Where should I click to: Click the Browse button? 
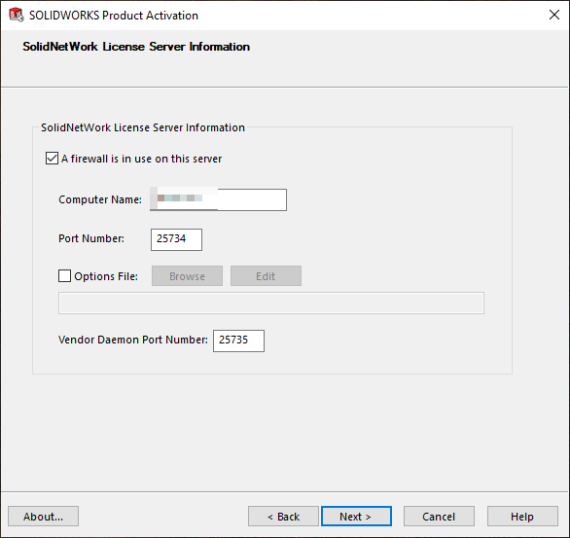187,276
